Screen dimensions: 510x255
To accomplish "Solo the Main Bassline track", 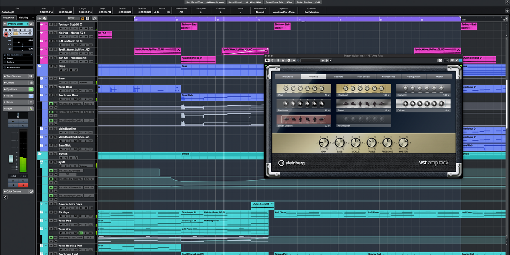I will 56,129.
